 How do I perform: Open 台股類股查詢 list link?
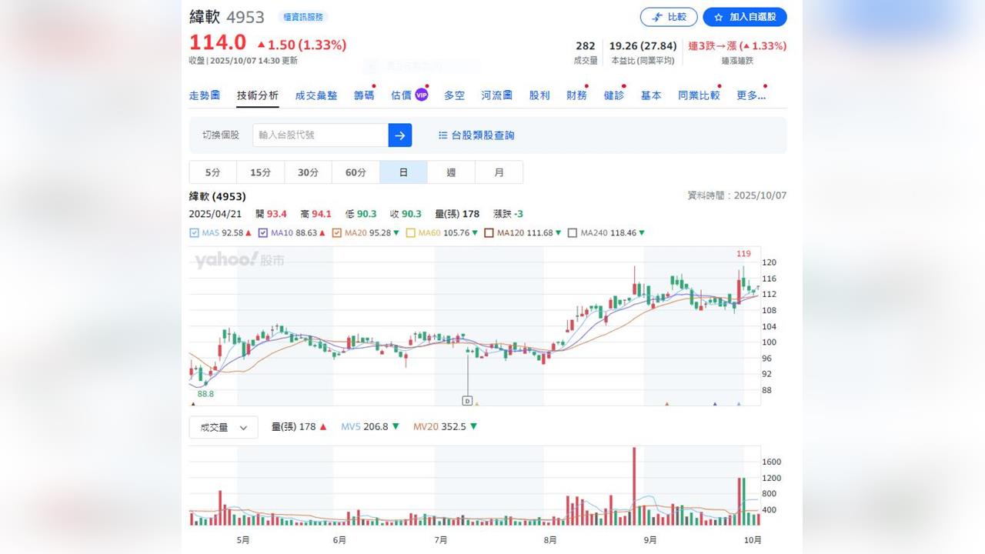[476, 135]
